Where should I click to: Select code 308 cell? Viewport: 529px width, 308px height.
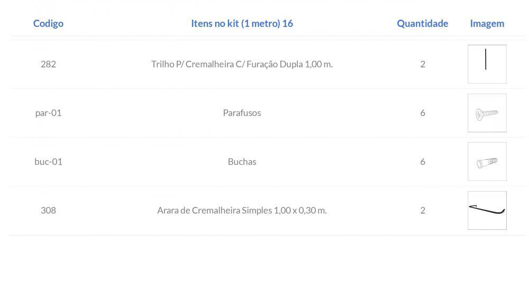[48, 211]
